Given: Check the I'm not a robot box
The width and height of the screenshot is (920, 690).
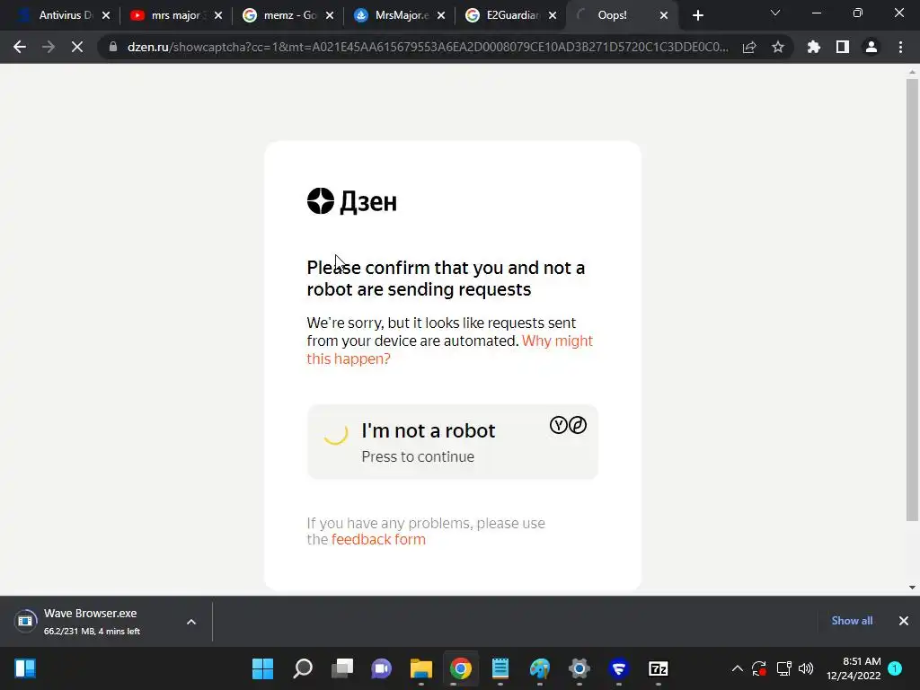Looking at the screenshot, I should (x=336, y=433).
